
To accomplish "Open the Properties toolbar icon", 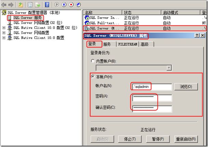I will (x=30, y=5).
